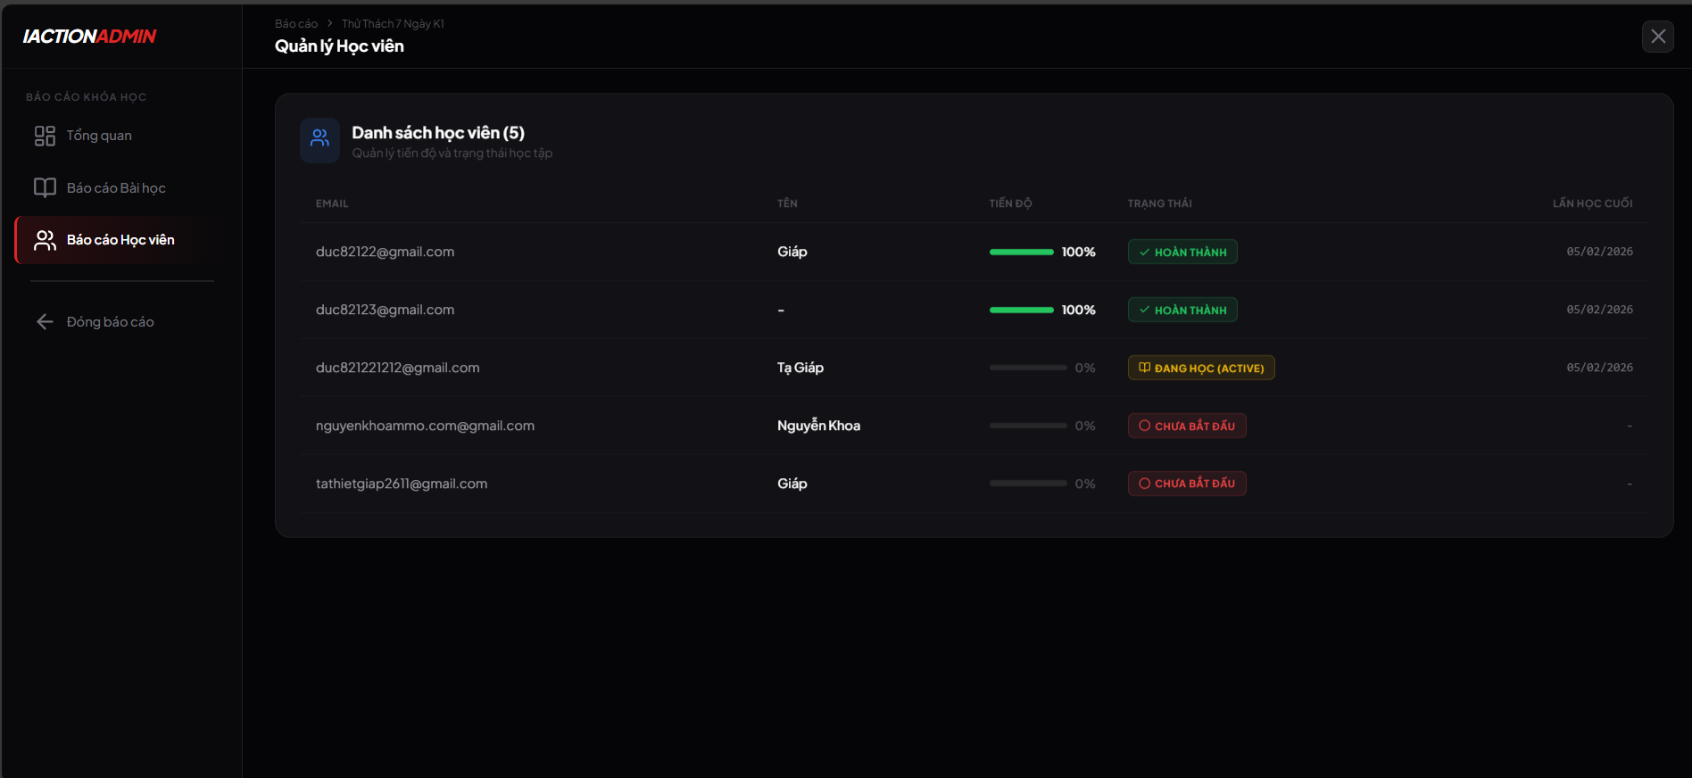Go to Báo cáo breadcrumb link
Viewport: 1692px width, 778px height.
[x=295, y=24]
